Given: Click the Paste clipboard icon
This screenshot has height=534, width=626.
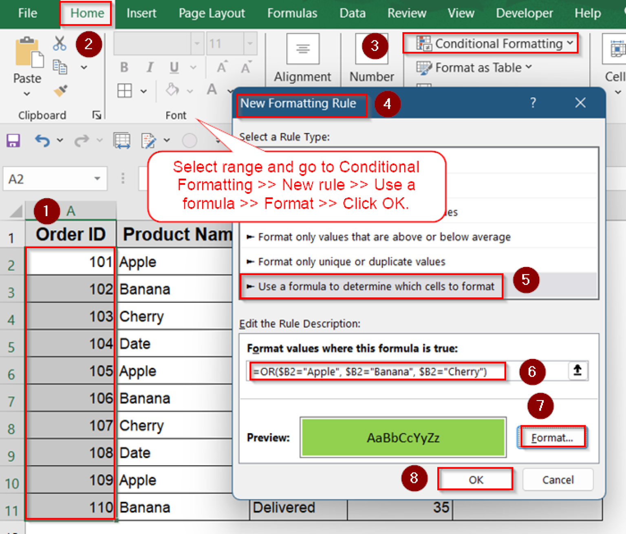Looking at the screenshot, I should click(x=28, y=53).
